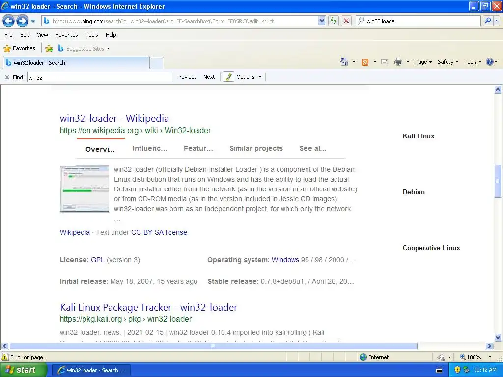Select the Similar projects tab
This screenshot has height=377, width=503.
pyautogui.click(x=256, y=148)
